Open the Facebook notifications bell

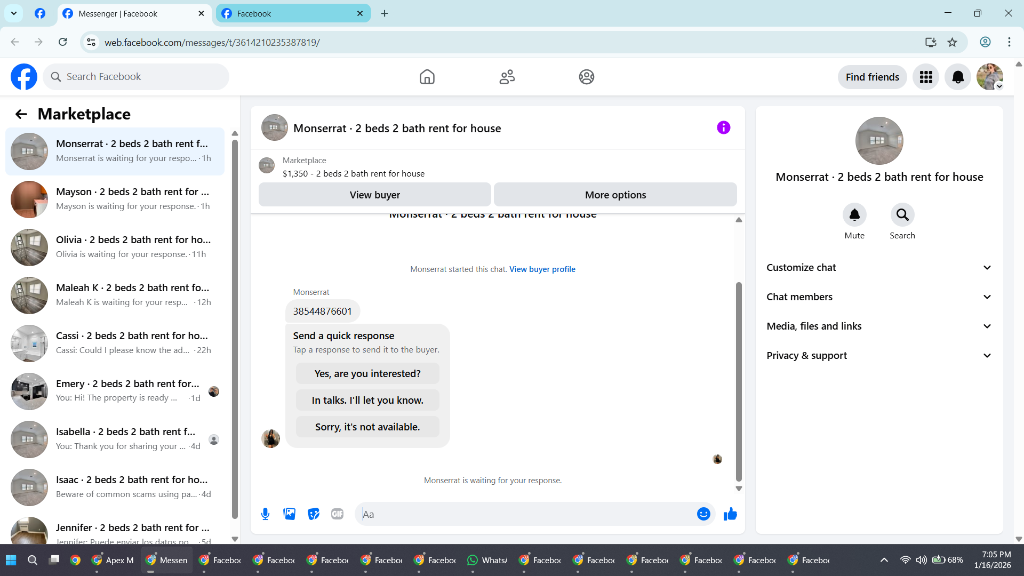pos(958,77)
